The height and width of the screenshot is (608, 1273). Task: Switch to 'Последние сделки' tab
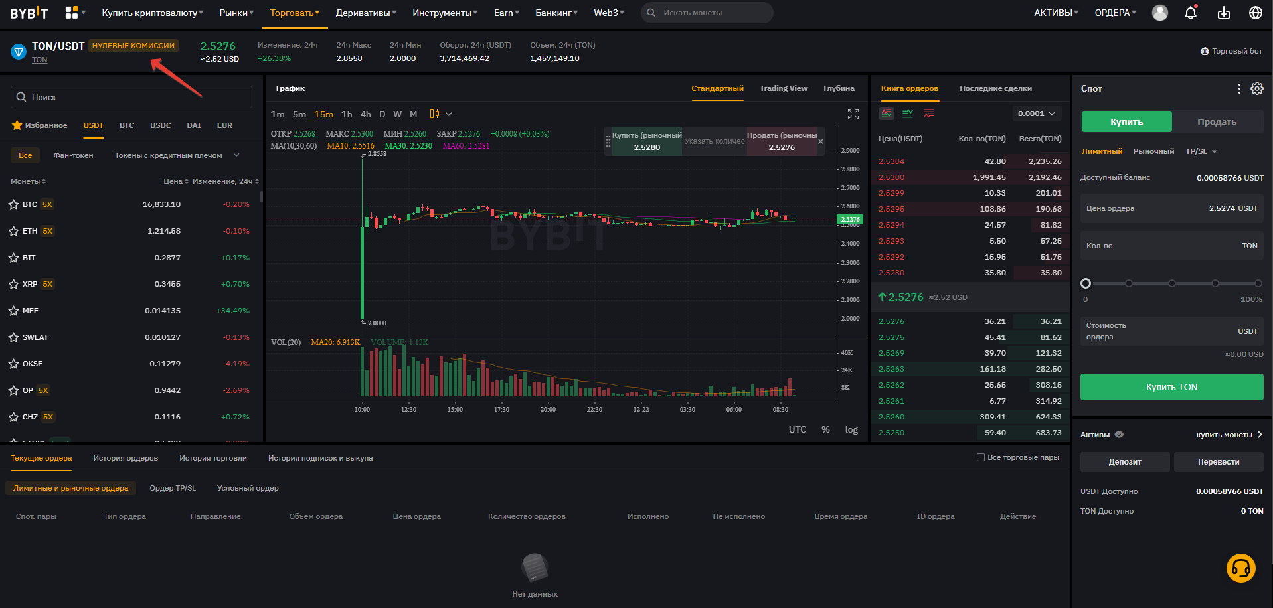[x=995, y=88]
